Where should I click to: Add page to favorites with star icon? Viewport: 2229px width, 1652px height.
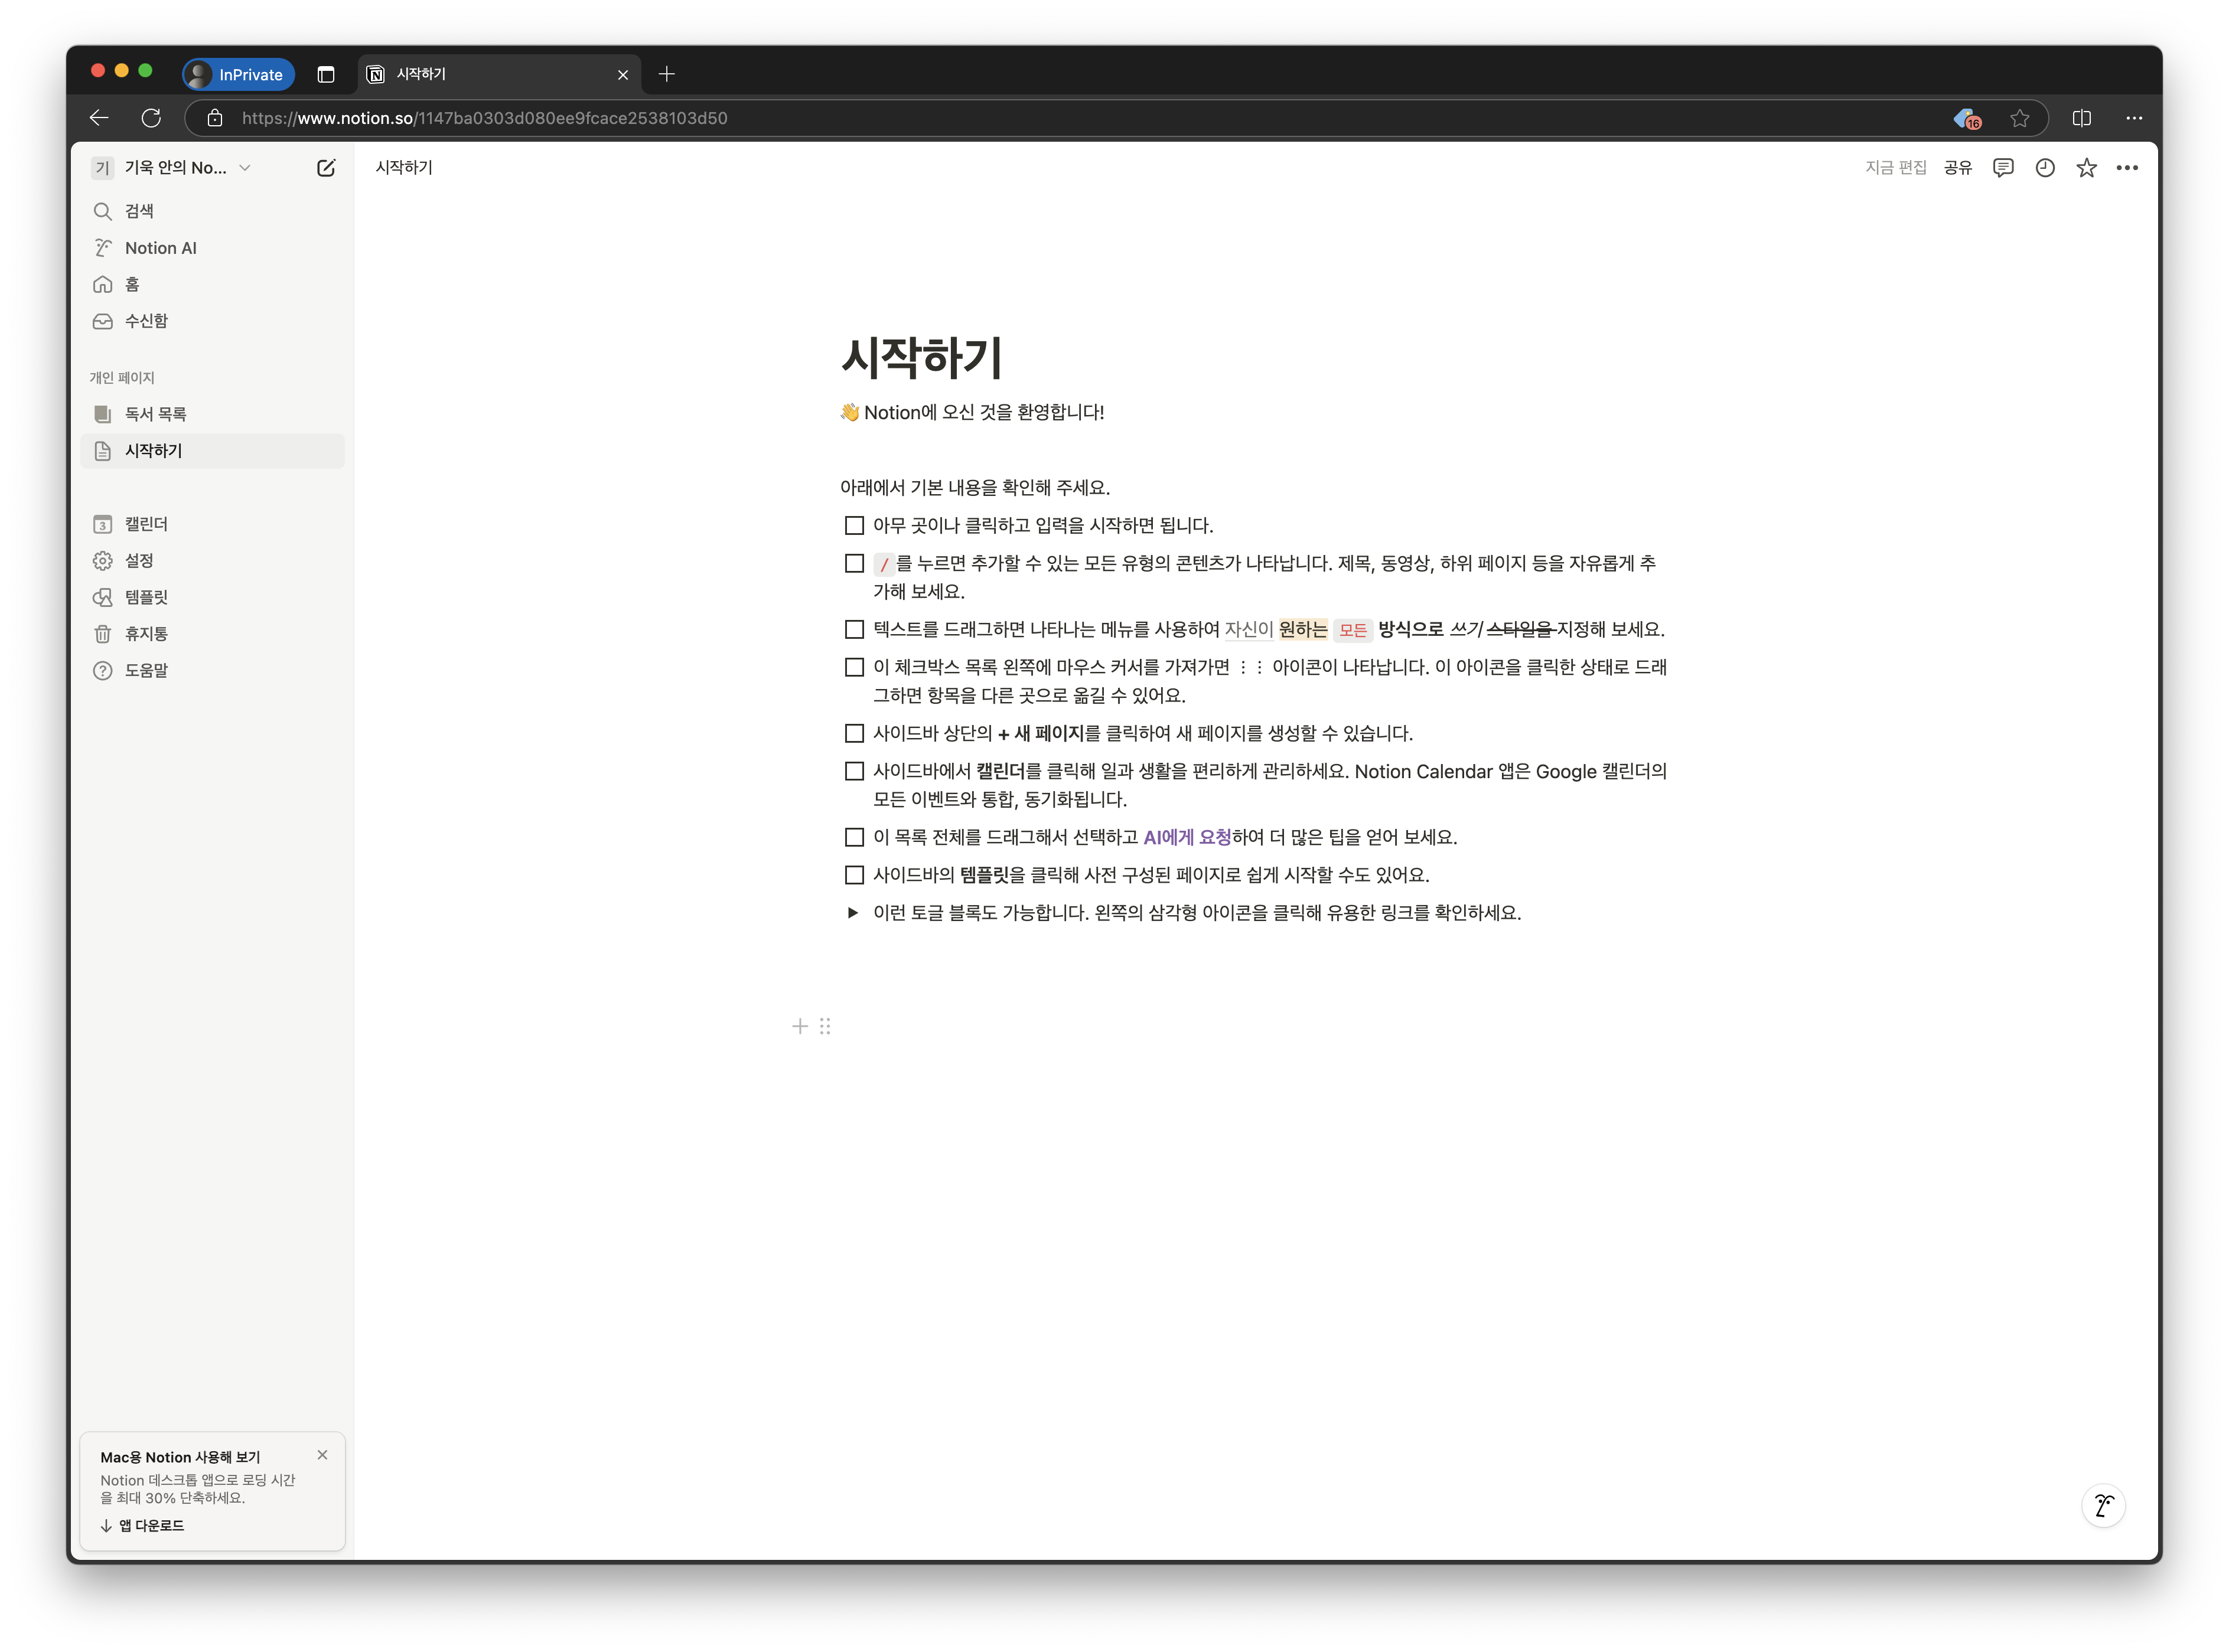click(x=2086, y=168)
